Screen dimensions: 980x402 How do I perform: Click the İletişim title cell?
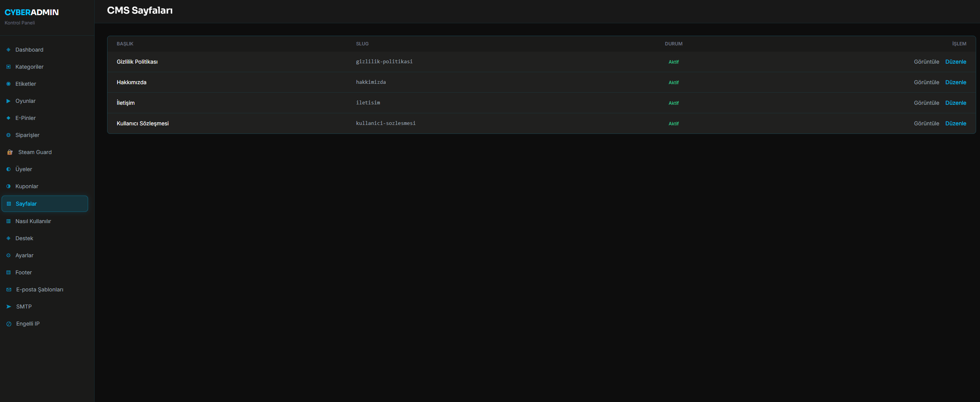[126, 103]
